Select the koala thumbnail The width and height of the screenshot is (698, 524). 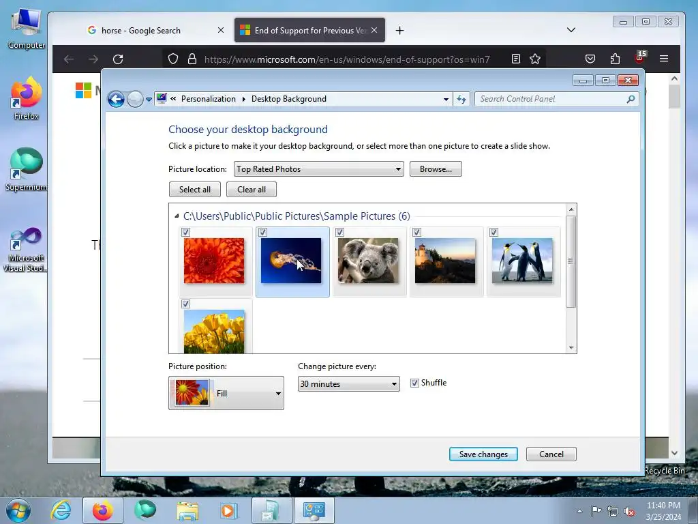click(368, 261)
